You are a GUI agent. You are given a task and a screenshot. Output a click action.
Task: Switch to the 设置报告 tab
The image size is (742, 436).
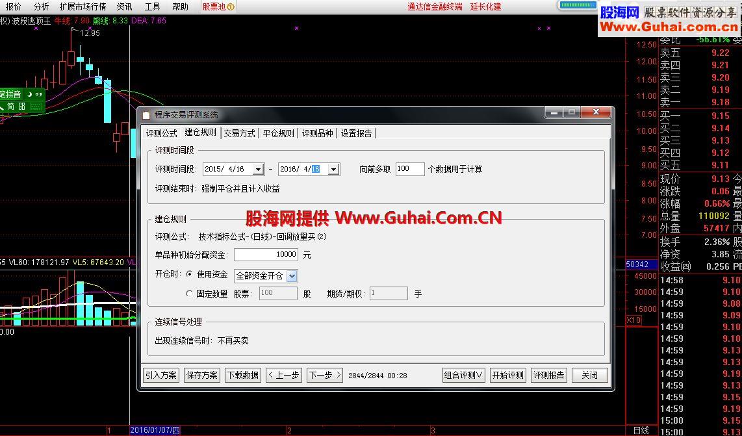point(356,133)
